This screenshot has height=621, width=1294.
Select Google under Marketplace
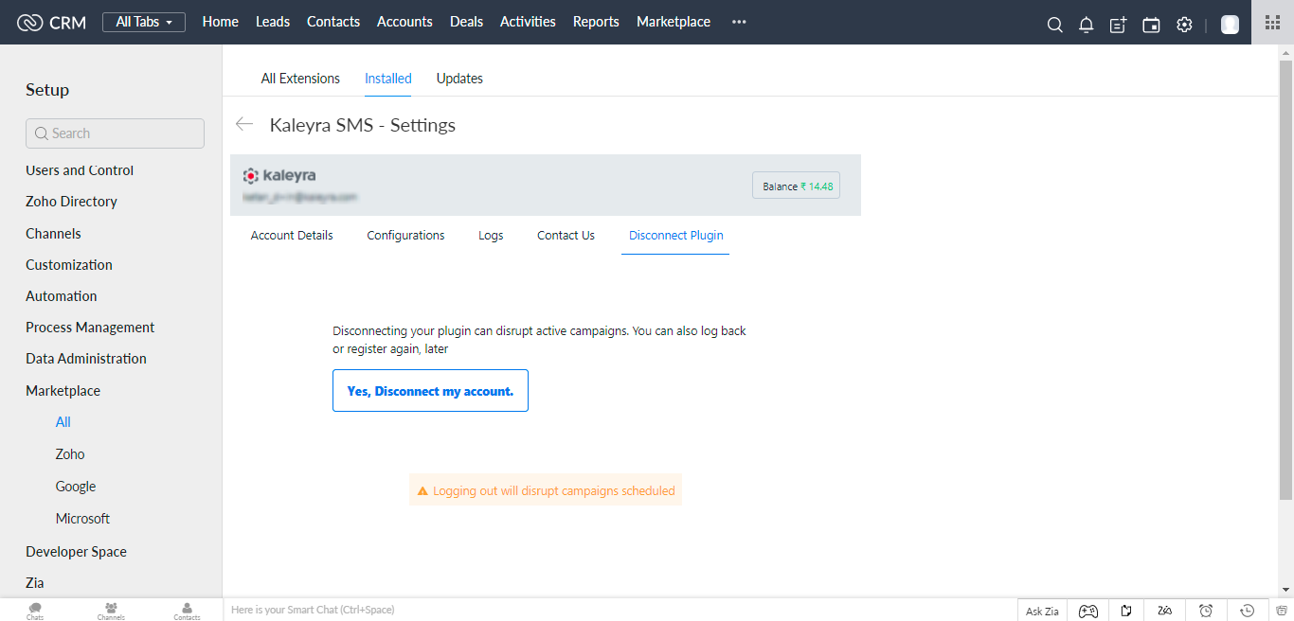pos(76,487)
